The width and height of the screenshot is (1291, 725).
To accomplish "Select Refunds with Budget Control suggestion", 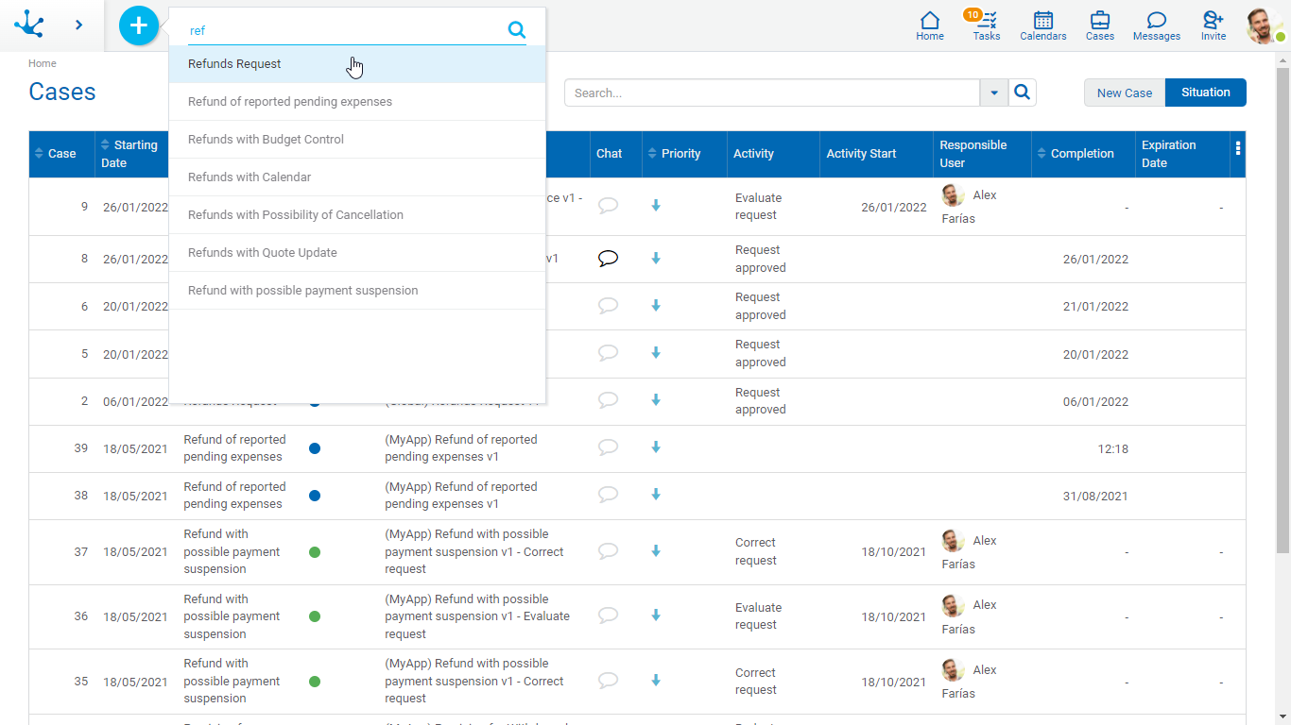I will coord(266,140).
